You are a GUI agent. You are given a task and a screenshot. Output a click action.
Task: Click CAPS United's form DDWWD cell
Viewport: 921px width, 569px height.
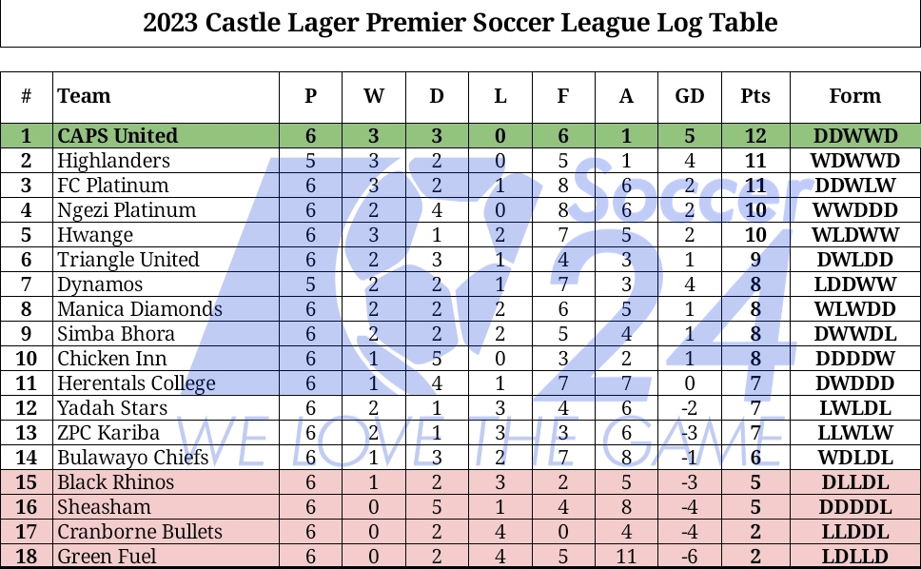point(854,136)
